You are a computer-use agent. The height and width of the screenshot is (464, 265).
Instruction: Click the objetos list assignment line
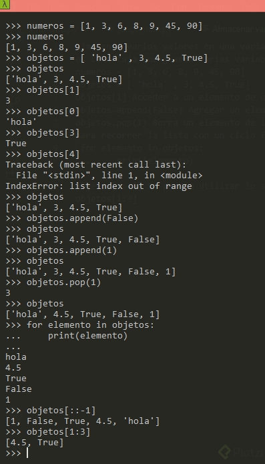tap(107, 58)
